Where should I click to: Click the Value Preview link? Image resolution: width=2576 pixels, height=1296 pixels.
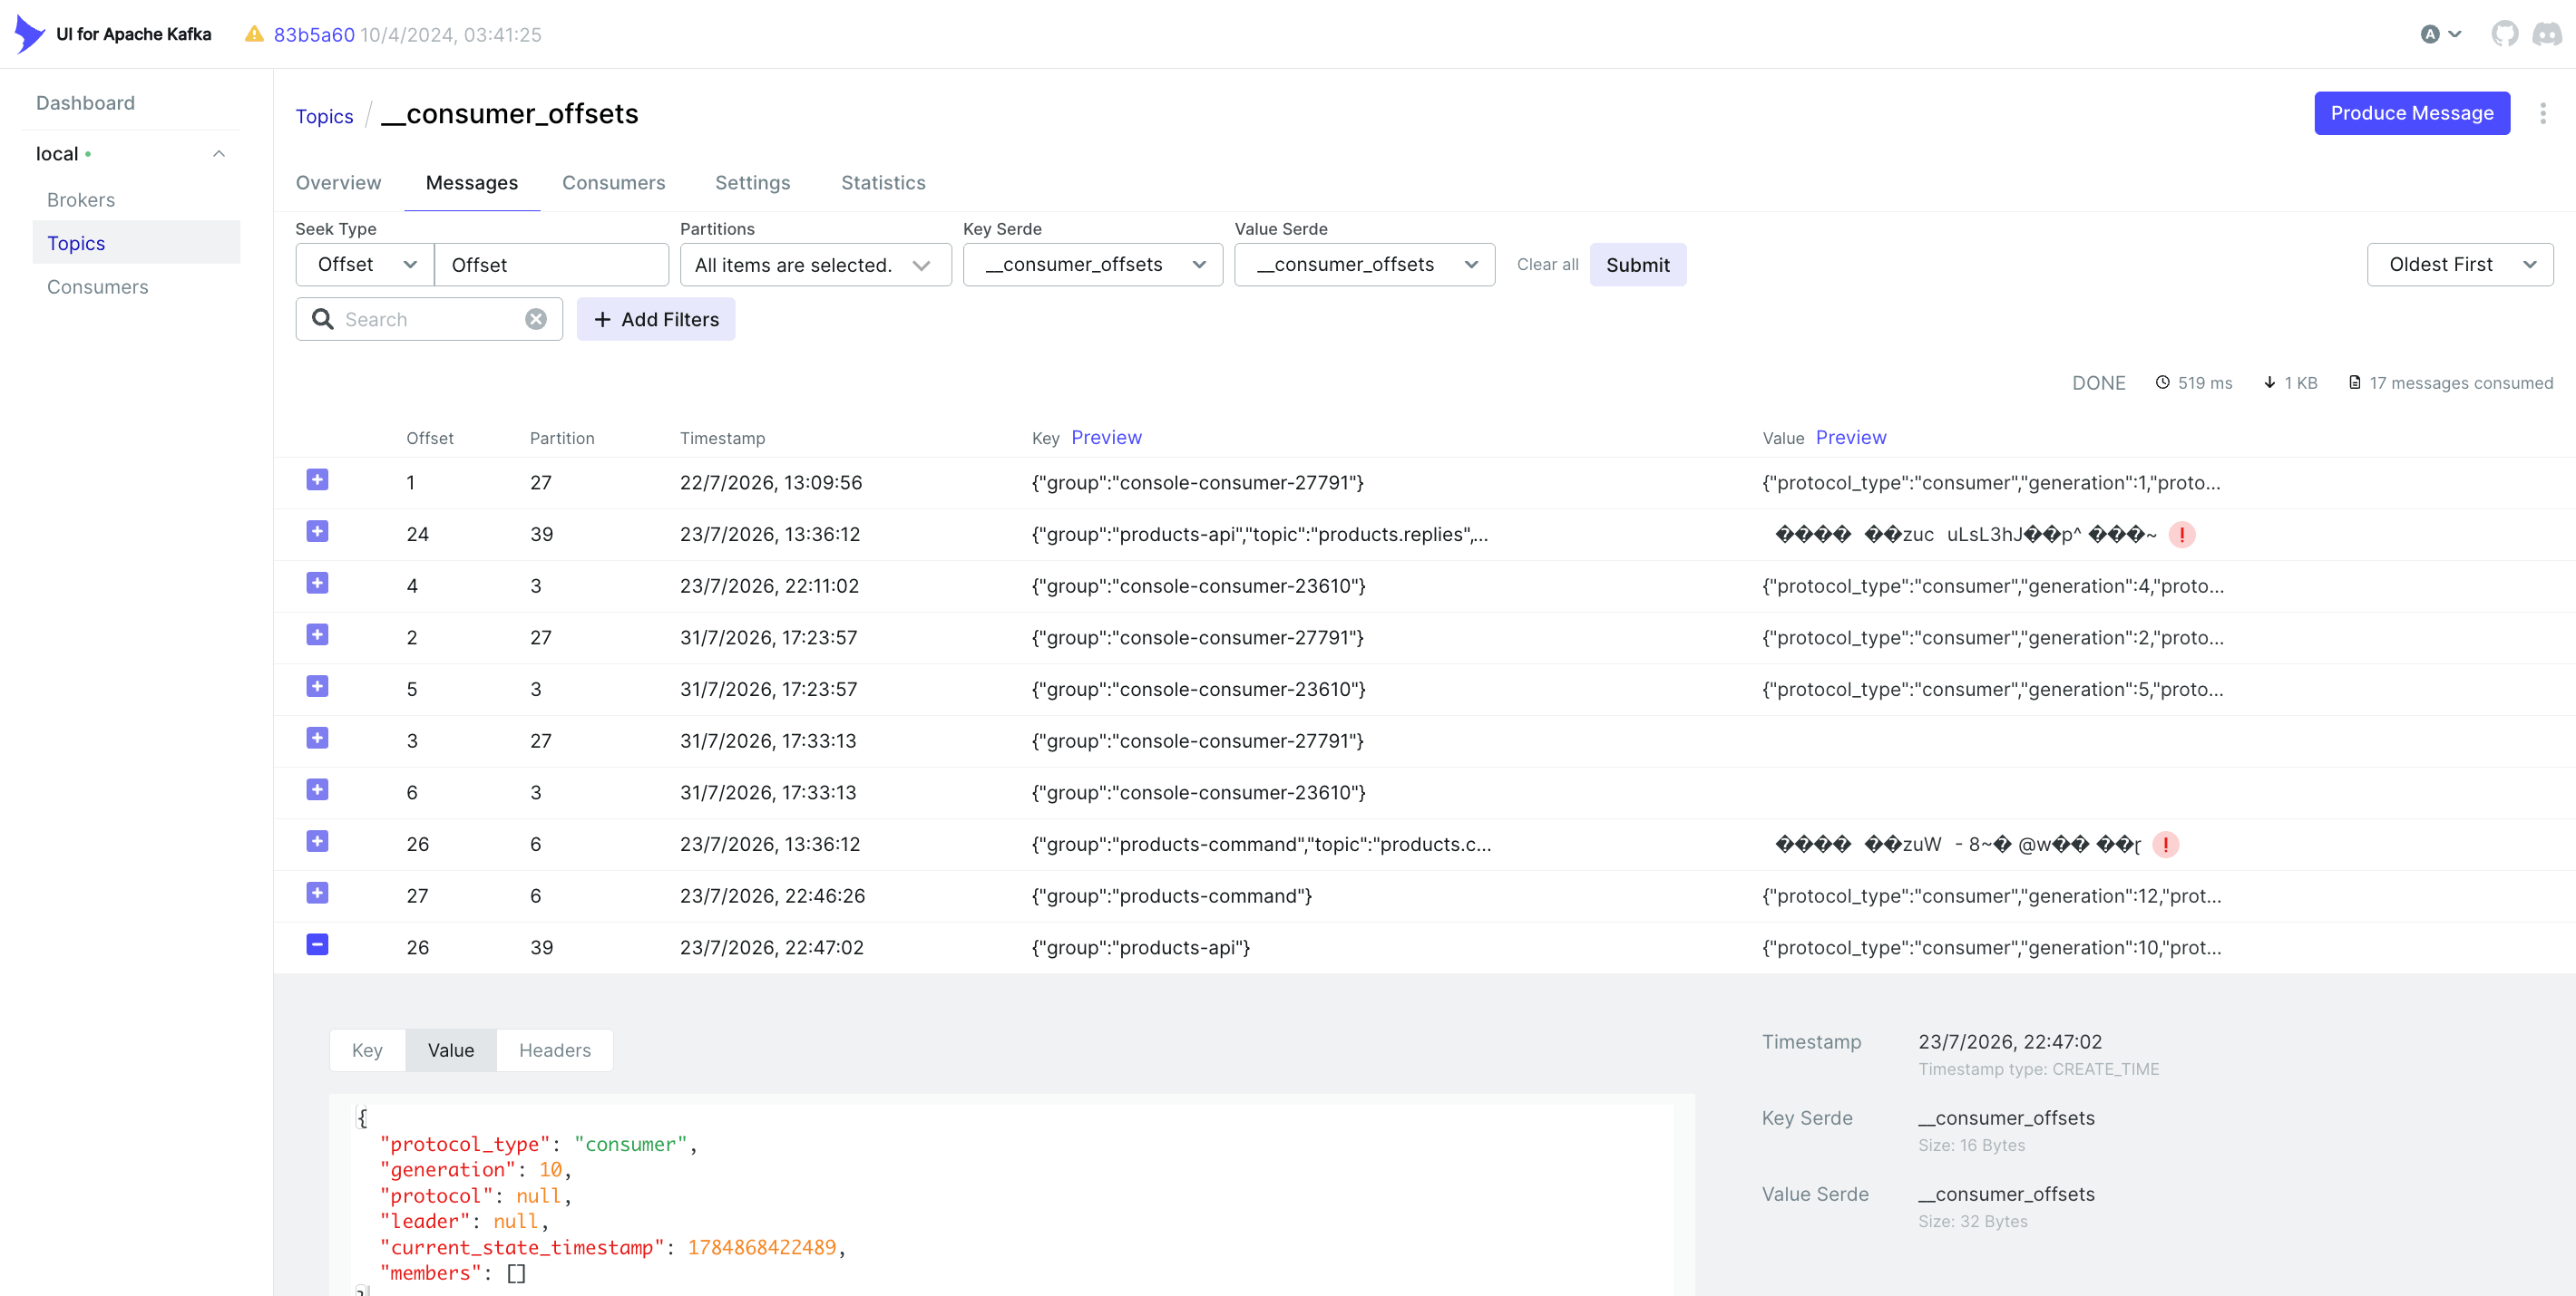1851,438
